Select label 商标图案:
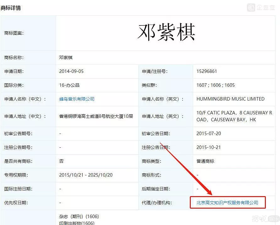This screenshot has height=225, width=280. click(x=14, y=33)
